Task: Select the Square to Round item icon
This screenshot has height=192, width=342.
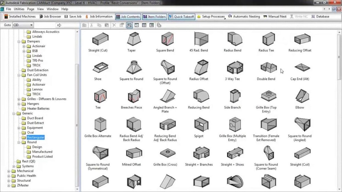Action: tap(131, 68)
